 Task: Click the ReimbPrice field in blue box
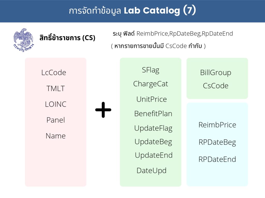click(217, 125)
